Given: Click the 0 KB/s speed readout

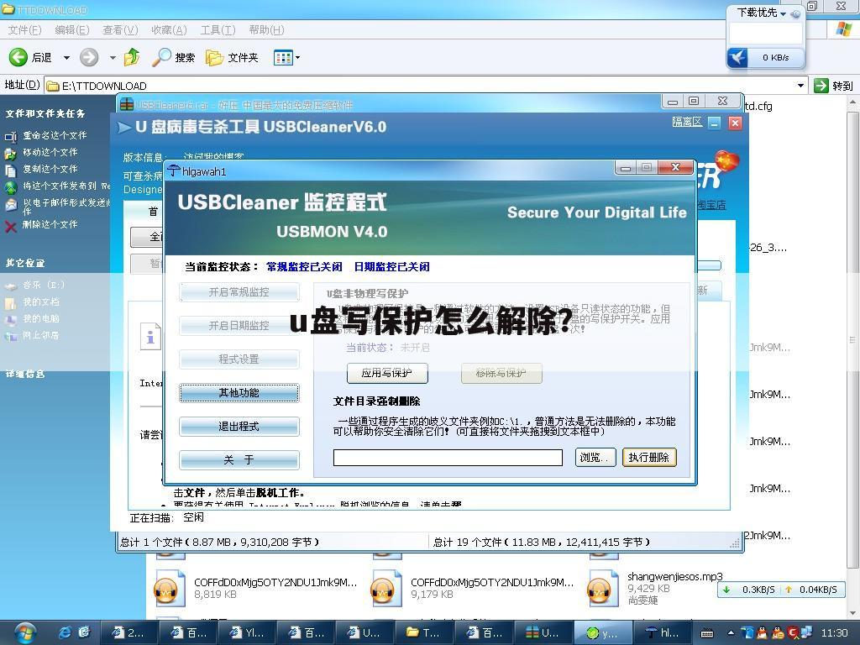Looking at the screenshot, I should (x=775, y=57).
